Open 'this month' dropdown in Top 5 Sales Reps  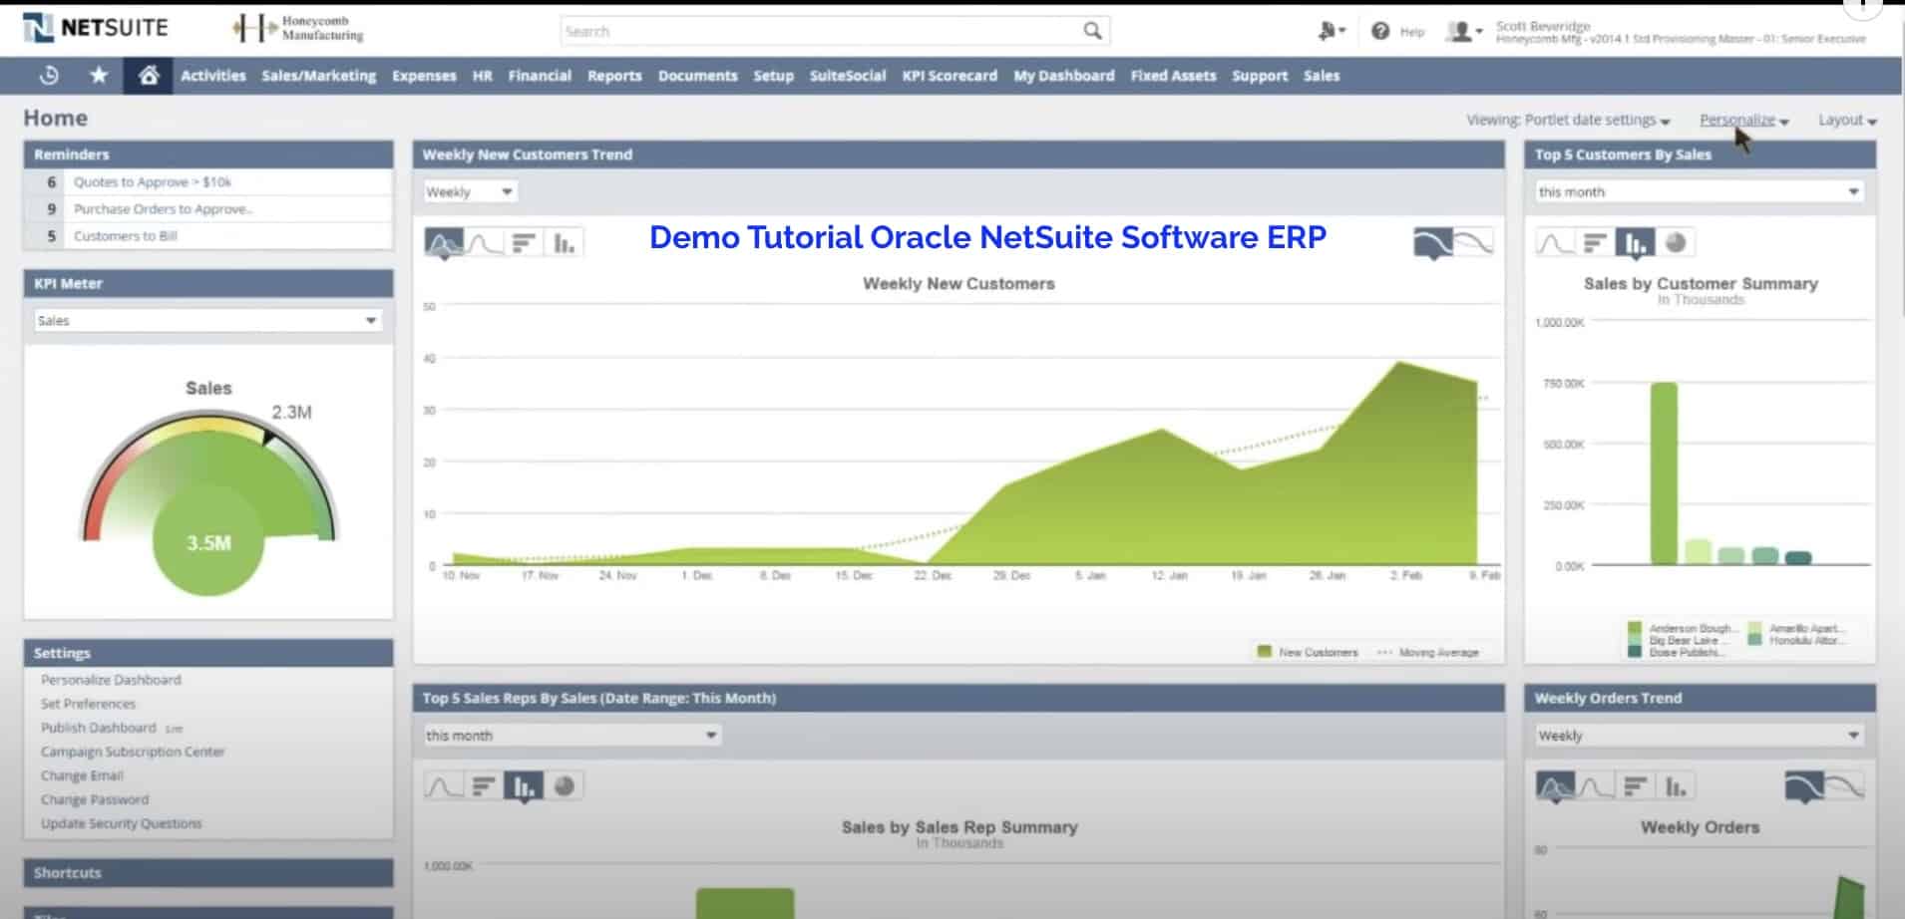click(571, 736)
